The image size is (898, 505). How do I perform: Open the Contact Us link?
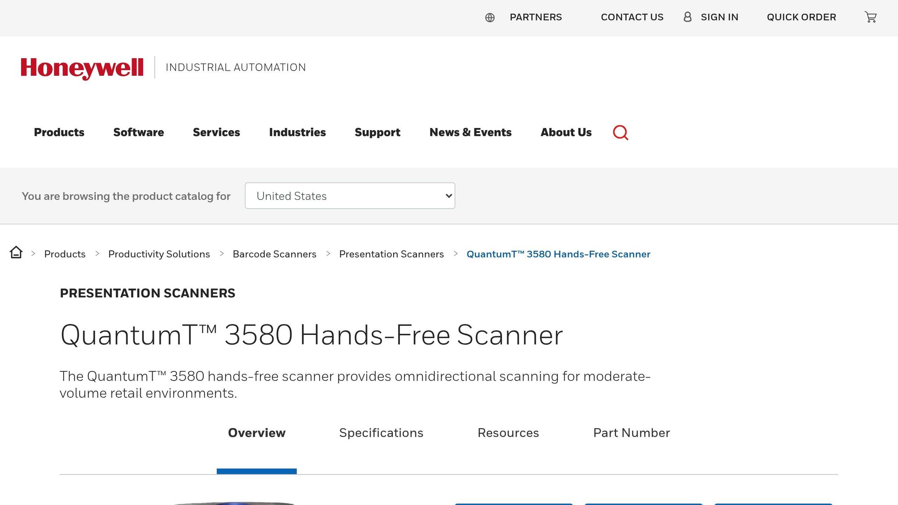(x=632, y=17)
